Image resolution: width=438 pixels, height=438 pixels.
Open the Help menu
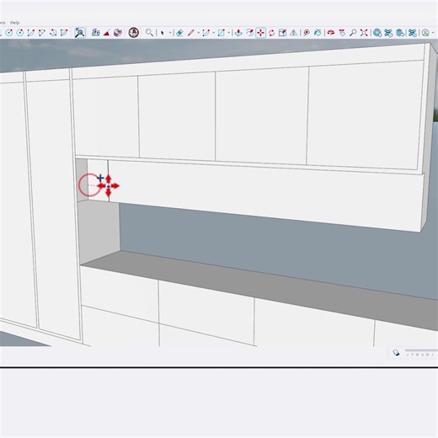tap(14, 23)
